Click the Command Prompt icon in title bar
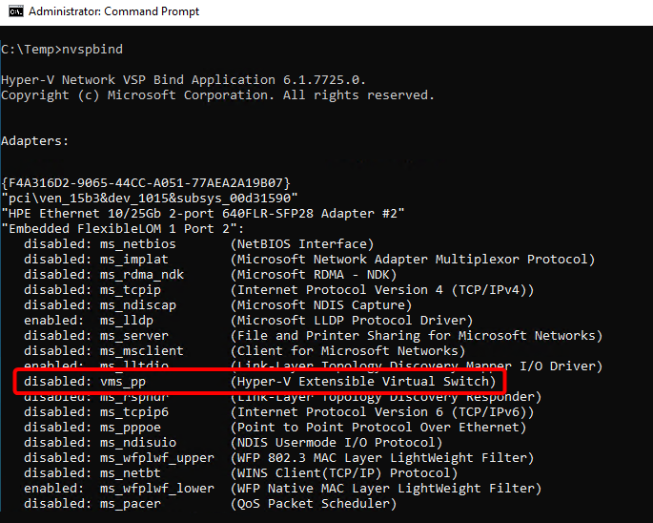653x523 pixels. click(12, 12)
